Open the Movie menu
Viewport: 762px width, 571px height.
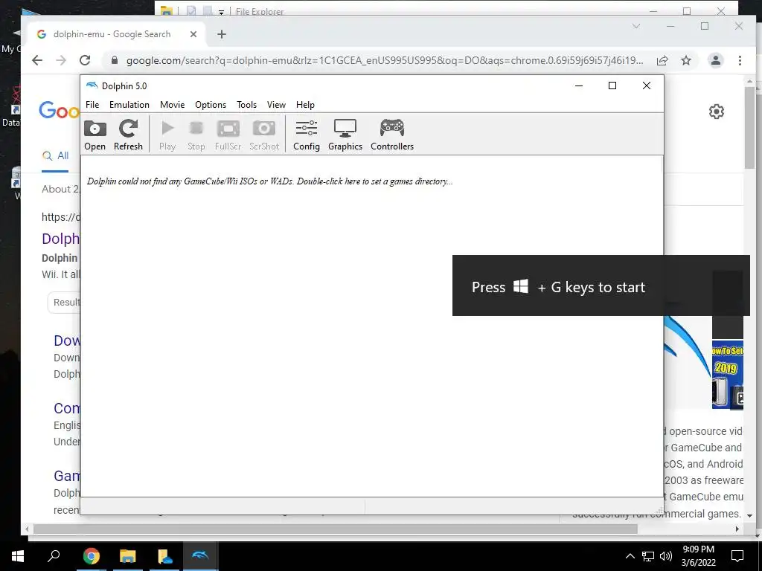172,104
